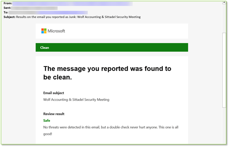This screenshot has width=229, height=147.
Task: Click the To label
Action: tap(6, 12)
